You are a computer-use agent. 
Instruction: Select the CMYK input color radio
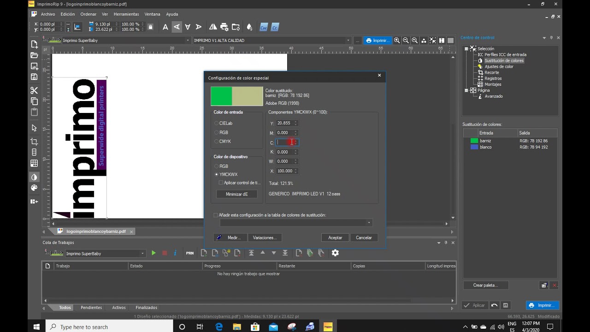[217, 142]
